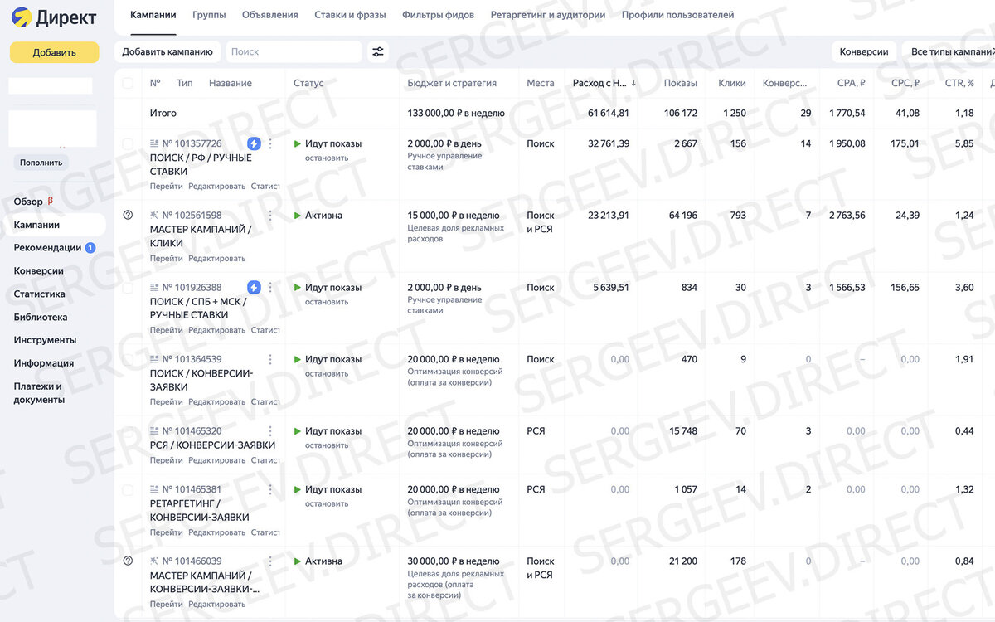Click Добавить кампанию button
This screenshot has height=622, width=995.
pos(167,51)
